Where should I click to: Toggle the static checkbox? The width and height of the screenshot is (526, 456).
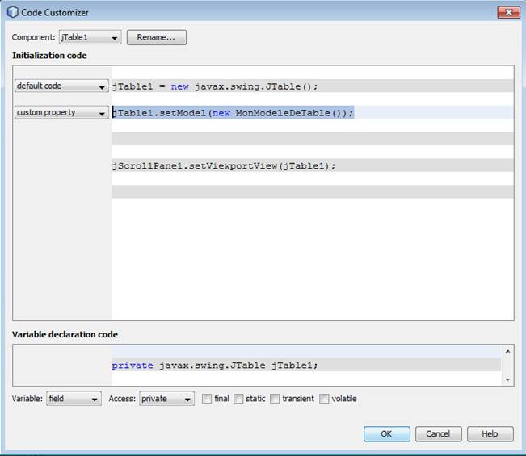point(238,399)
